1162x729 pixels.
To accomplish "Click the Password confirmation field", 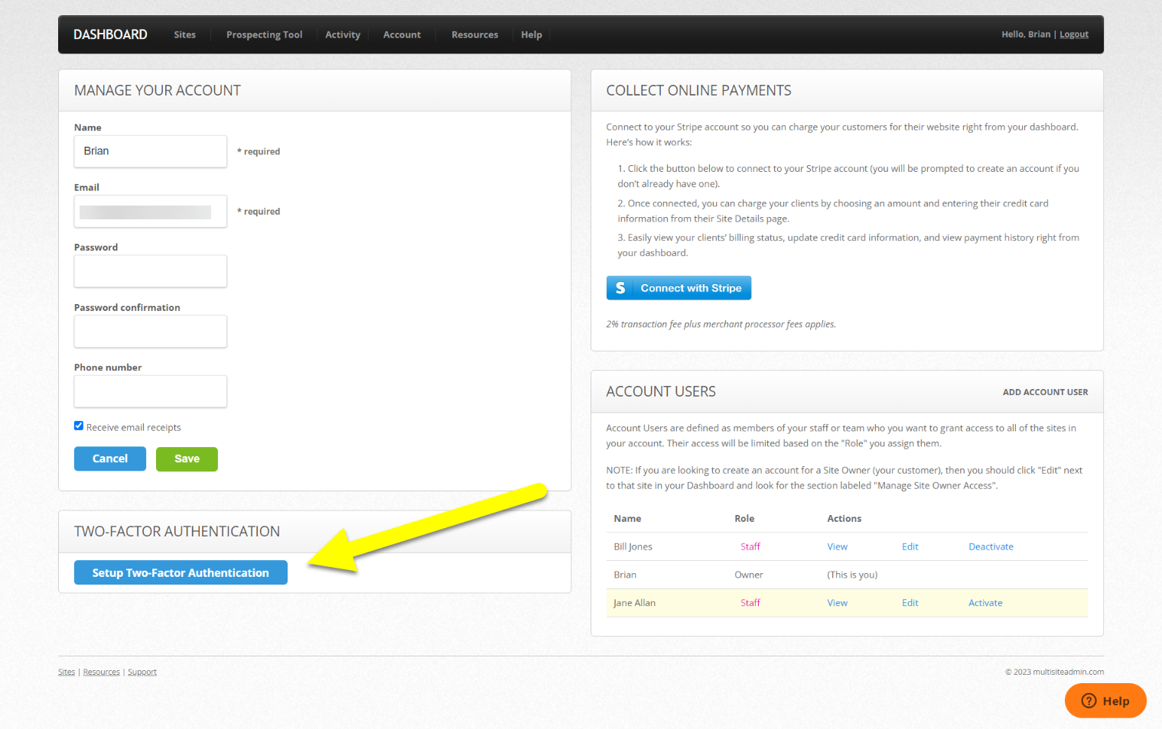I will pyautogui.click(x=151, y=332).
